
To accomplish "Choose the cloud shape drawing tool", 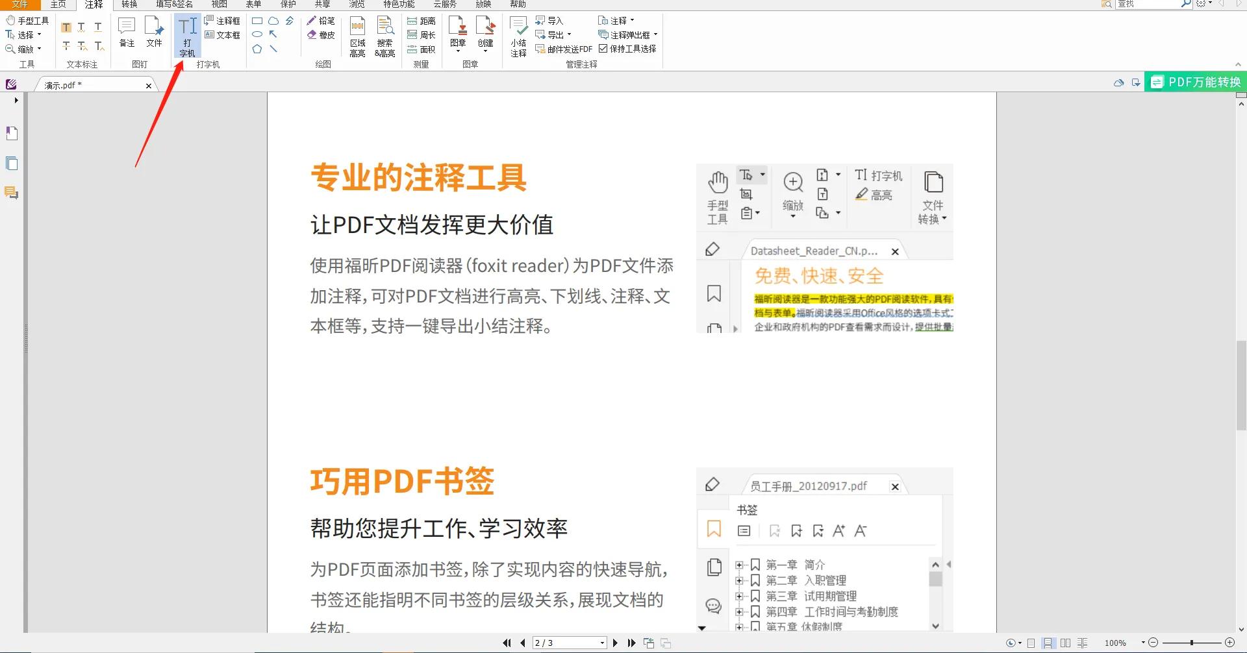I will click(273, 21).
